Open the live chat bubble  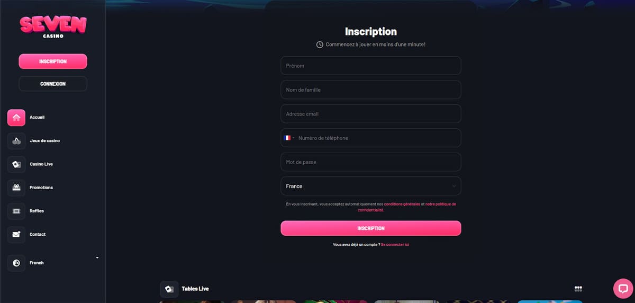[x=623, y=289]
